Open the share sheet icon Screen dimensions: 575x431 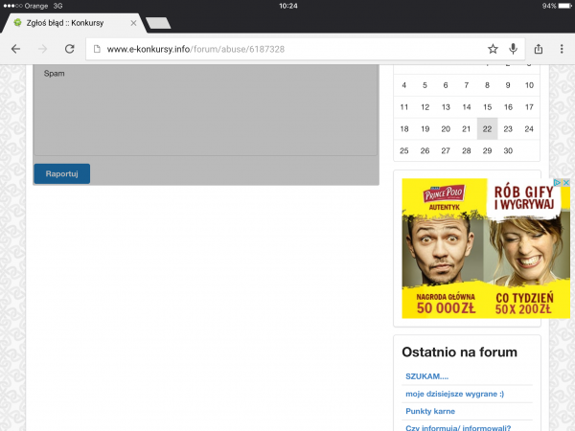click(539, 49)
